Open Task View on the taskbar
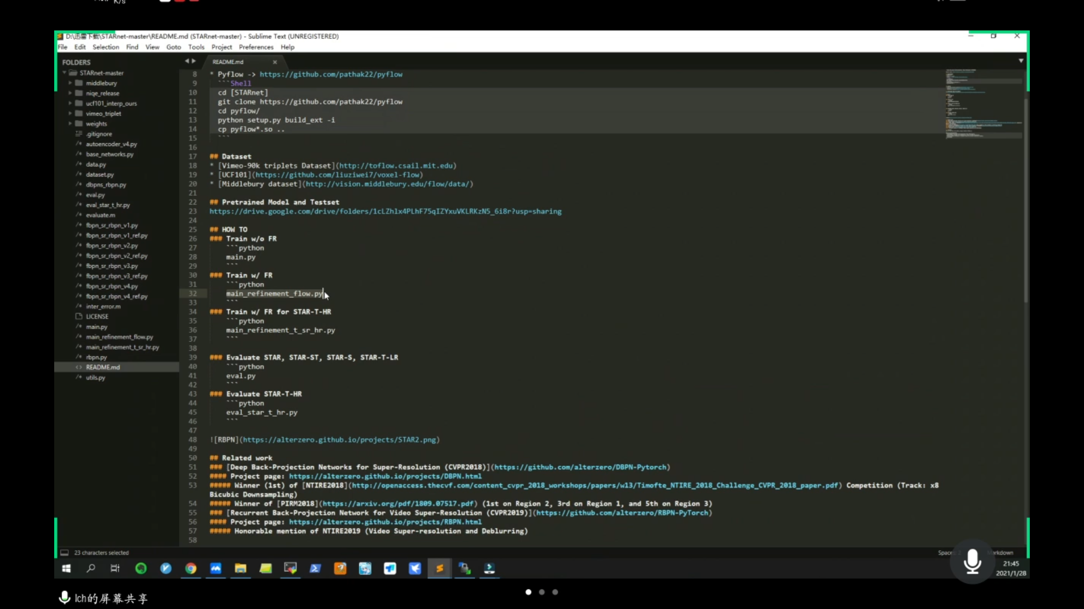 pos(115,568)
